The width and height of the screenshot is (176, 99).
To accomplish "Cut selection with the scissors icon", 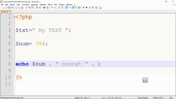I will (26, 7).
